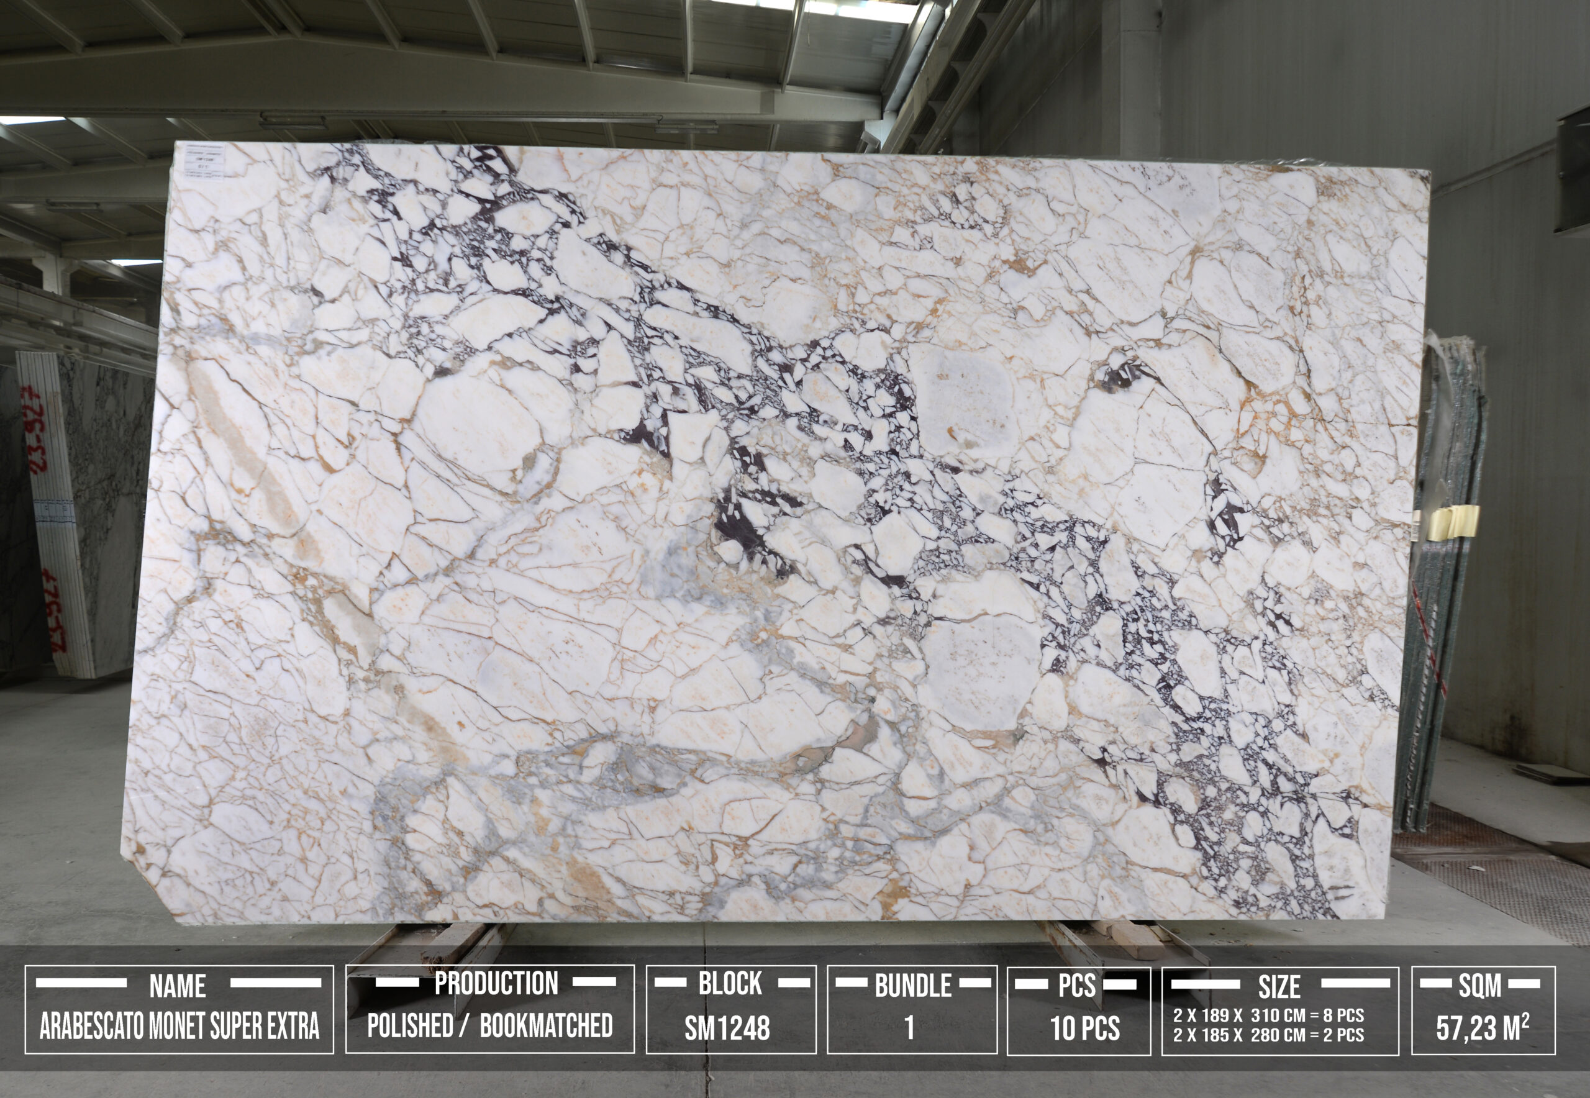Screen dimensions: 1590x1098
Task: Click the Arabescato Monet Super Extra text
Action: 179,1027
